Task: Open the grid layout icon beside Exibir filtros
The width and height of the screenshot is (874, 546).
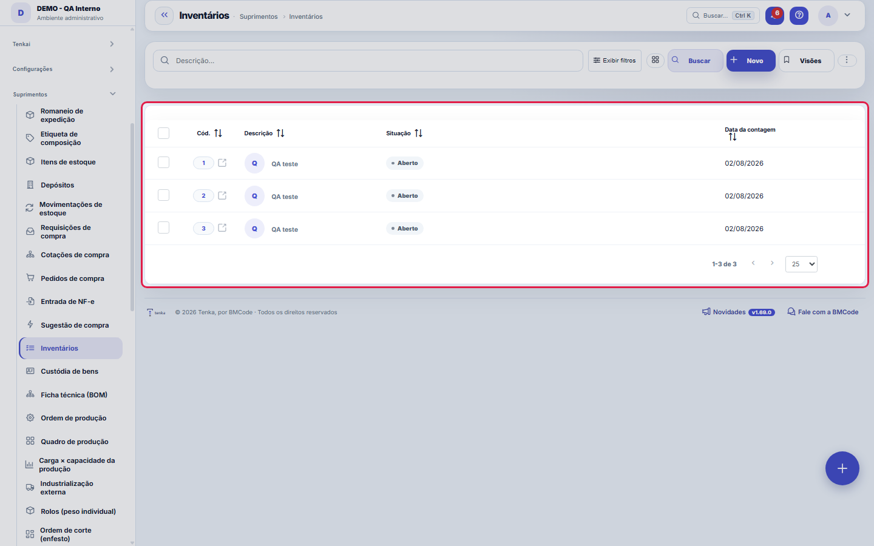Action: click(x=655, y=60)
